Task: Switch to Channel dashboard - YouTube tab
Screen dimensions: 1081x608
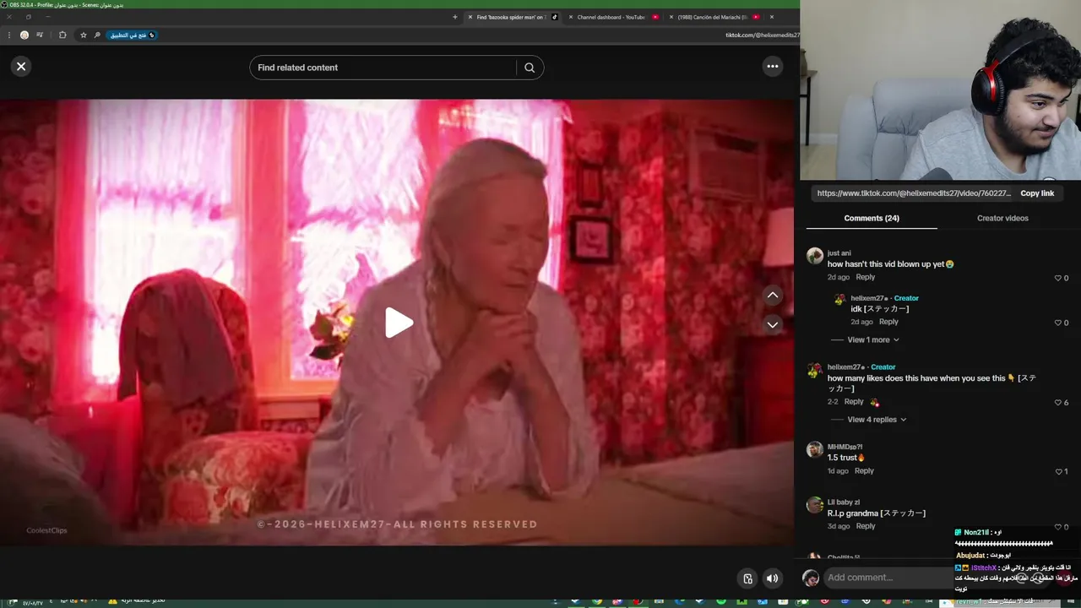Action: click(611, 17)
